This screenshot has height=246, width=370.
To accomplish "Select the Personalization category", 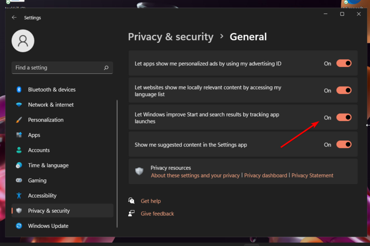I will tap(63, 120).
